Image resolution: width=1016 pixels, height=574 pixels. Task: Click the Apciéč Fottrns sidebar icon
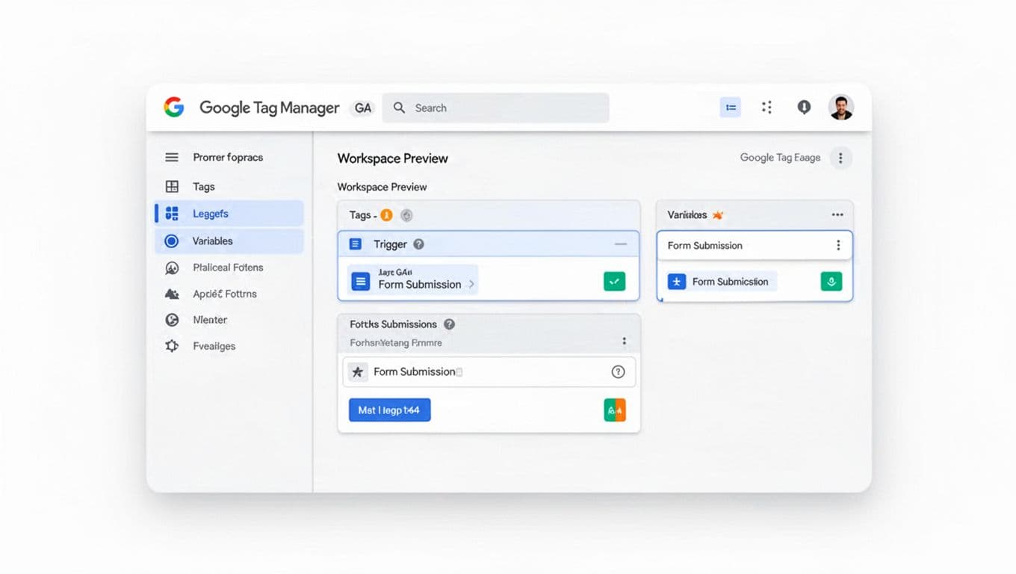[x=172, y=294]
